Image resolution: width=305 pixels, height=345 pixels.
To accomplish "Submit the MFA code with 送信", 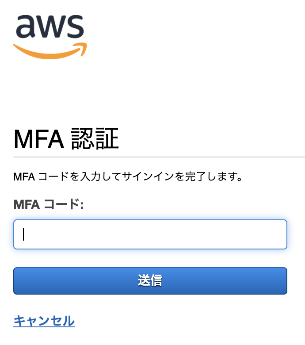I will coord(150,280).
